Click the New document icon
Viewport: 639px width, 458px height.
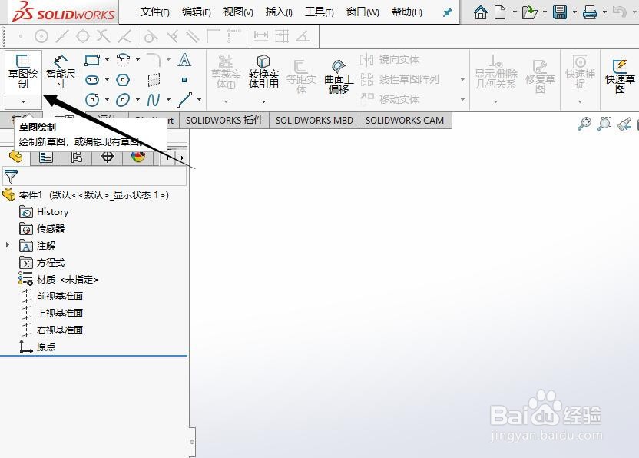point(500,12)
